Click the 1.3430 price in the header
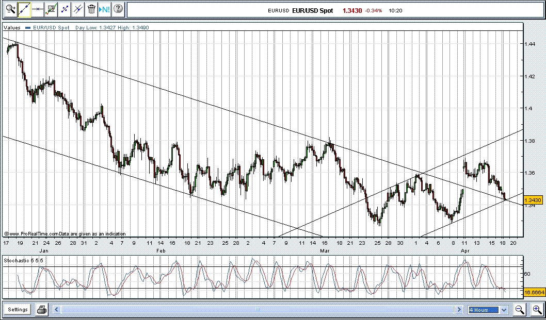The image size is (546, 320). (x=352, y=10)
